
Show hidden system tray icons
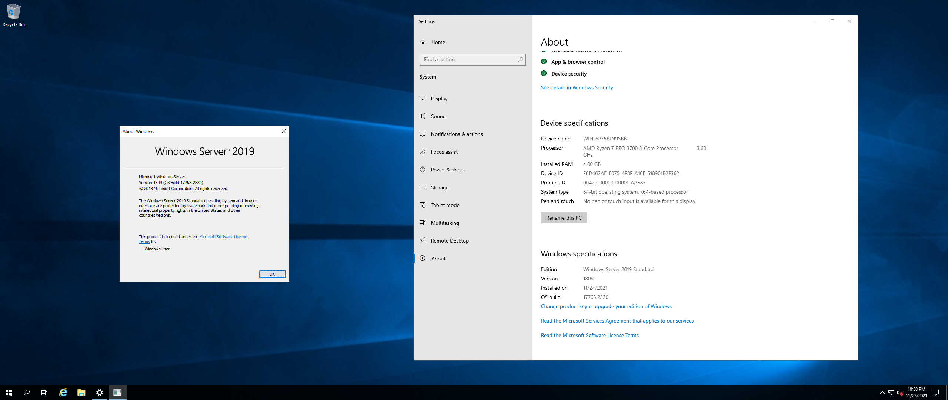pyautogui.click(x=882, y=393)
